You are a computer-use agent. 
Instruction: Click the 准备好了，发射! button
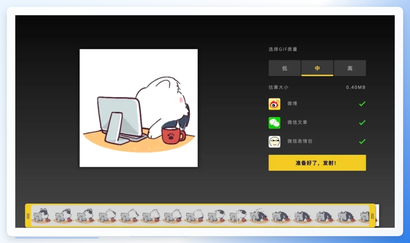point(317,163)
